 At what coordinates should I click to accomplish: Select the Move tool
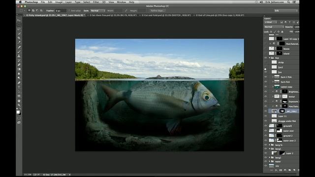(19, 20)
